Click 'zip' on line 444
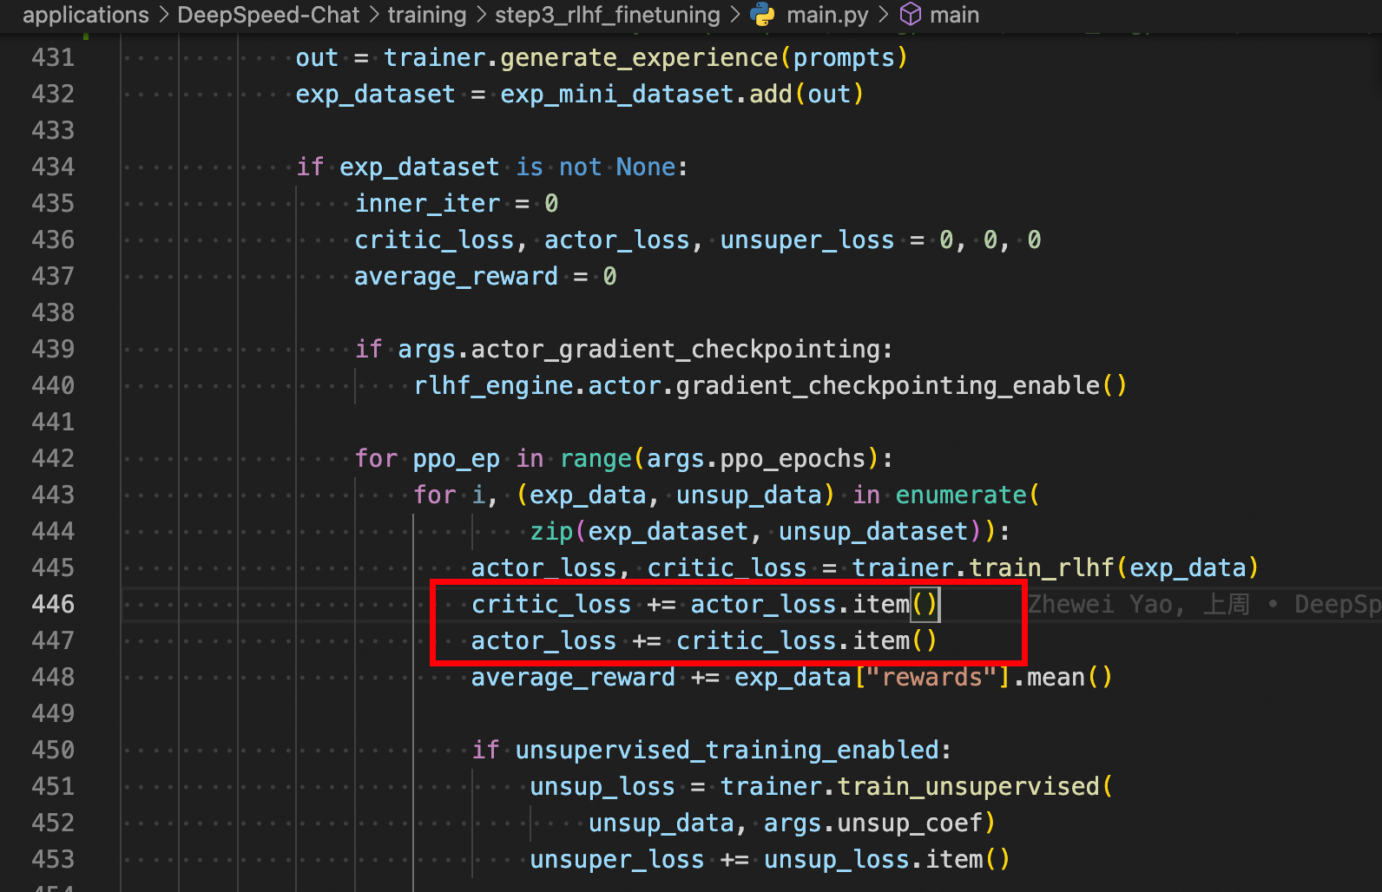Screen dimensions: 1382x892 (x=551, y=532)
